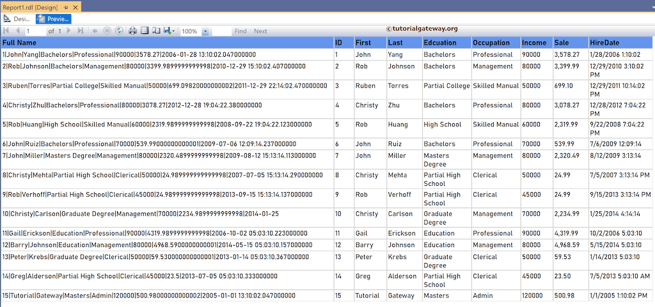Click the hire date 7/6/2009 12:09:14
Image resolution: width=655 pixels, height=307 pixels.
click(620, 144)
